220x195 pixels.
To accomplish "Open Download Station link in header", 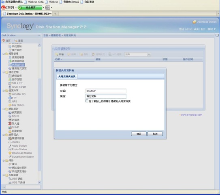I will [205, 22].
